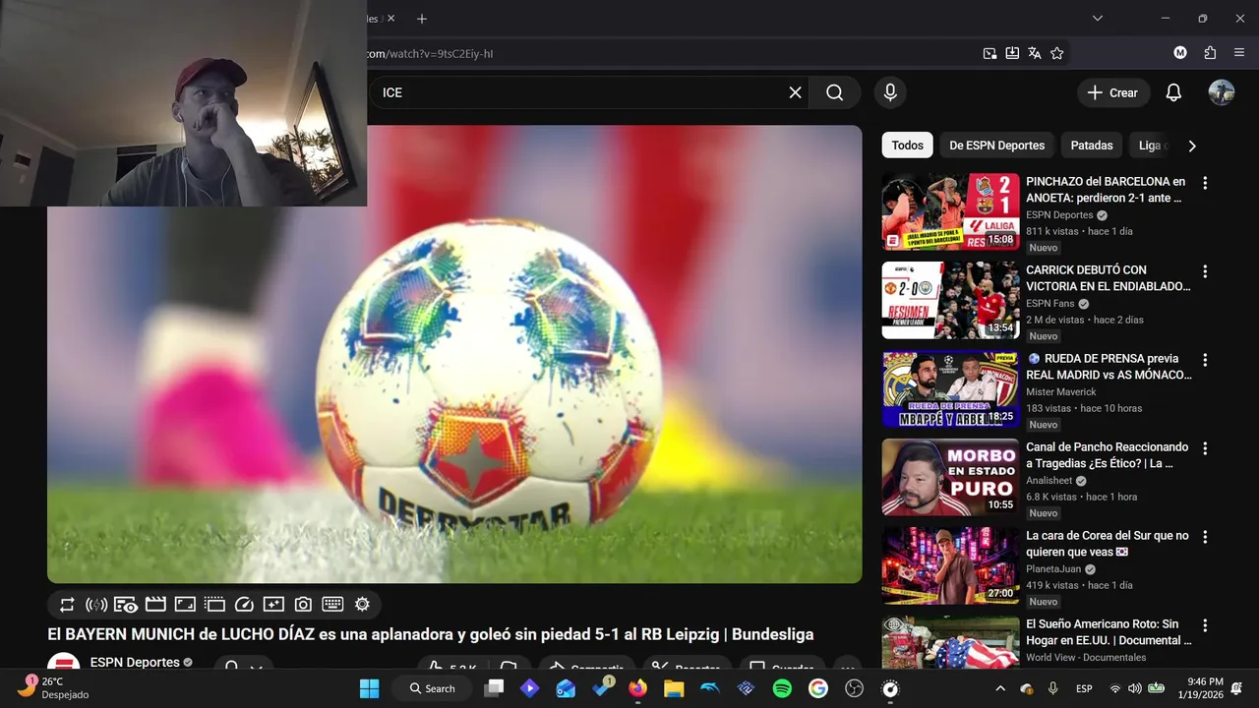Open options for Canal de Pancho video
The width and height of the screenshot is (1259, 708).
pyautogui.click(x=1205, y=448)
